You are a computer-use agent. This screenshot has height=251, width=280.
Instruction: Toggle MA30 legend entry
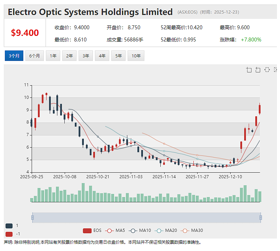pos(192,230)
